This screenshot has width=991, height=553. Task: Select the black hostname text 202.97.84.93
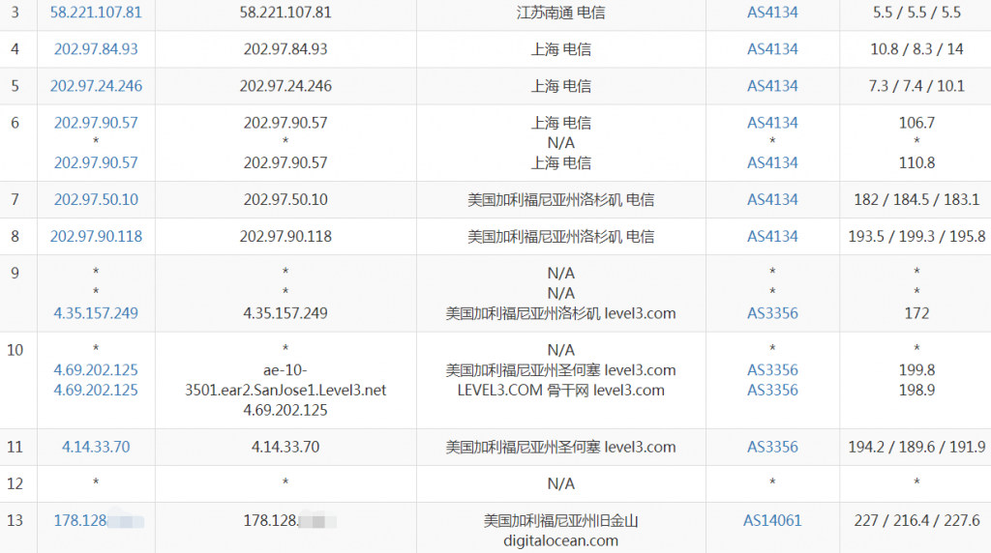point(285,48)
